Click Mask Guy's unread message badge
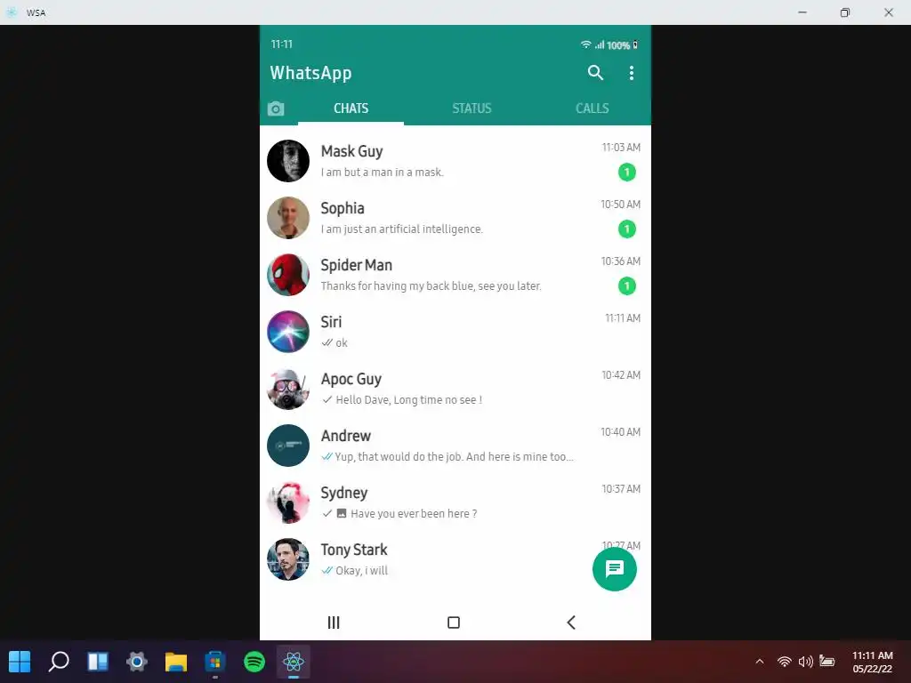This screenshot has width=911, height=683. 627,172
